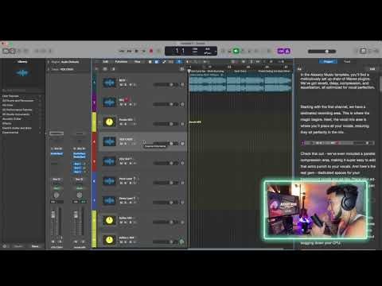This screenshot has width=382, height=286.
Task: Mute the selected track 4 with M
Action: tap(121, 144)
